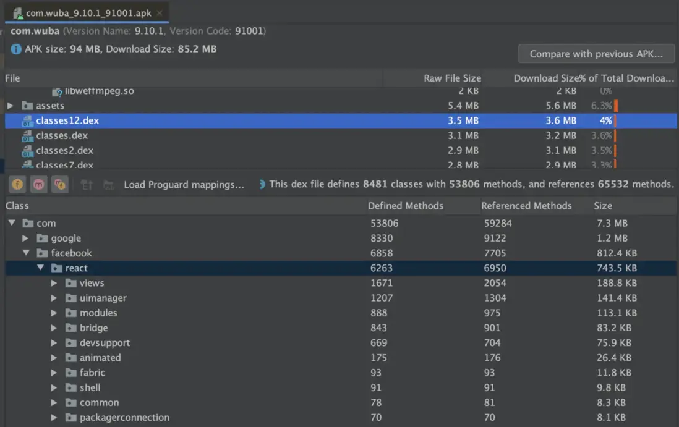Viewport: 679px width, 427px height.
Task: Collapse the facebook package arrow
Action: 26,253
